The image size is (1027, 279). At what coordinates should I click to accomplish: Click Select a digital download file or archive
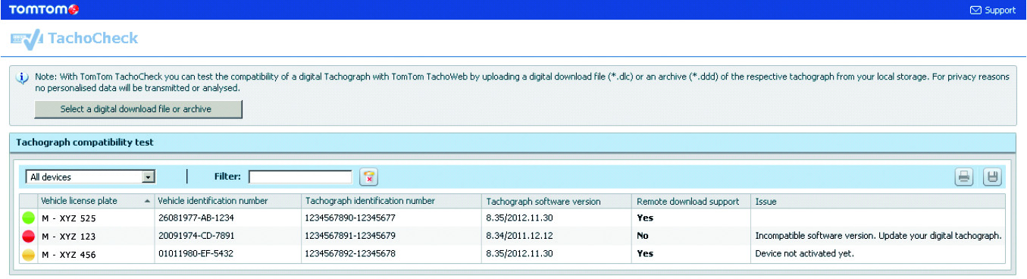[x=138, y=109]
